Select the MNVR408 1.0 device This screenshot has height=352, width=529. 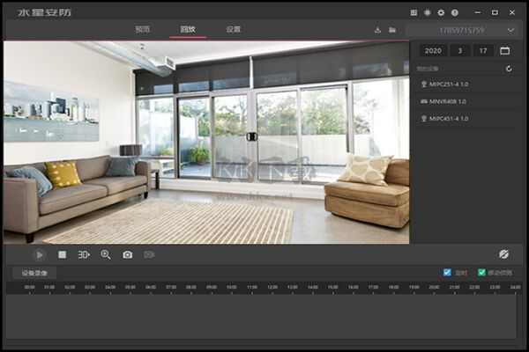pos(447,101)
